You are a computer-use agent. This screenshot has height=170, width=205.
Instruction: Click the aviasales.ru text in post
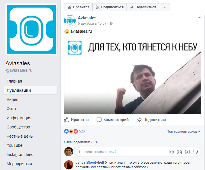(81, 32)
